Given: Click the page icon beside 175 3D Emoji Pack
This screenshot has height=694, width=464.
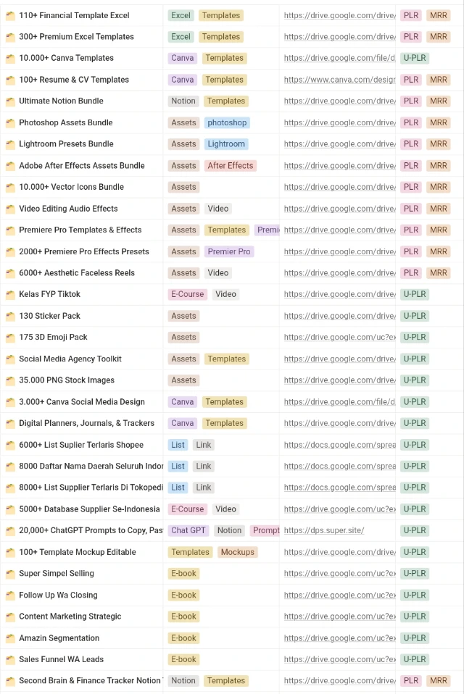Looking at the screenshot, I should coord(10,338).
